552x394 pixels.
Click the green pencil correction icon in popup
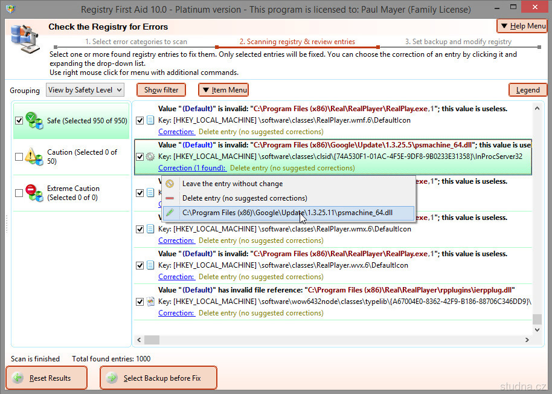[x=170, y=213]
